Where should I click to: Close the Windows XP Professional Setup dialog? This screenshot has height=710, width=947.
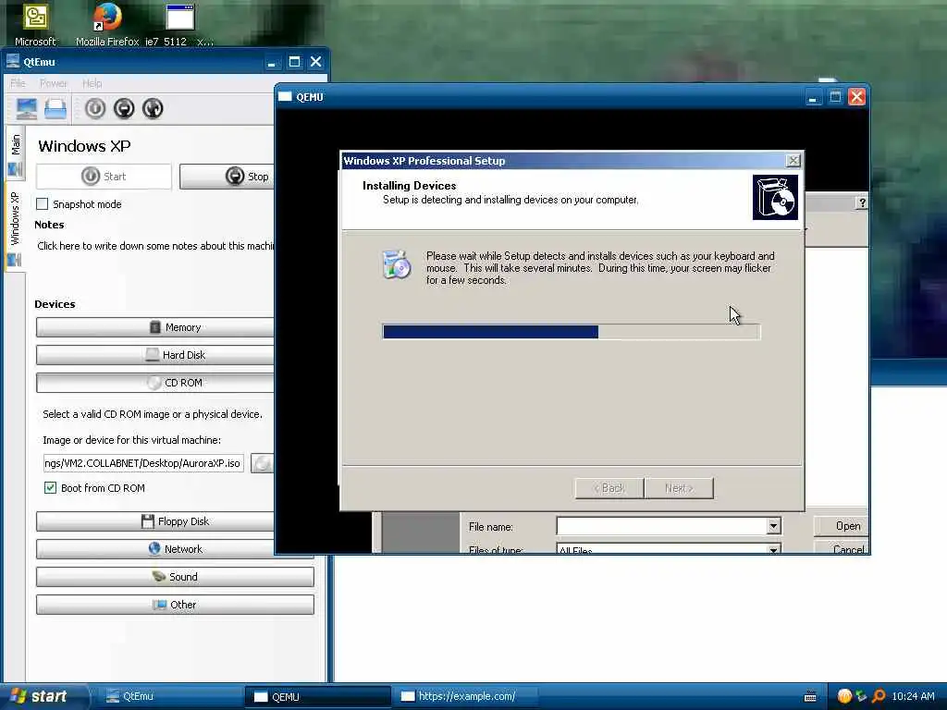tap(793, 160)
